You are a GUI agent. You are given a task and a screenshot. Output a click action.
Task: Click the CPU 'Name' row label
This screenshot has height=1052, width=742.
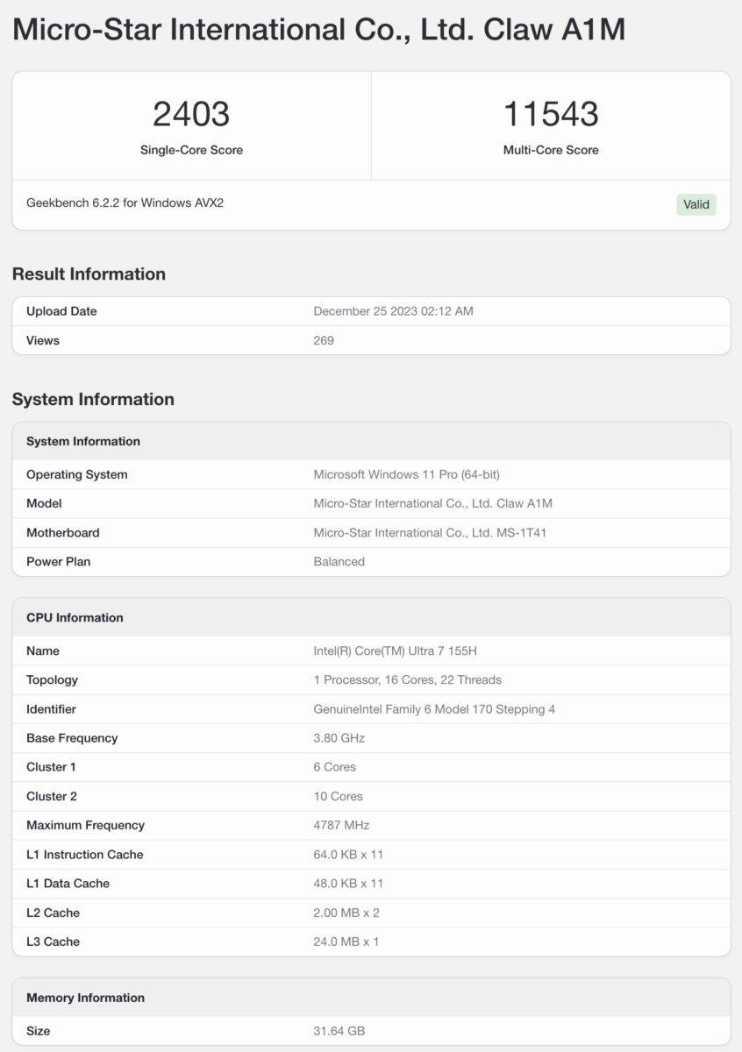click(43, 650)
